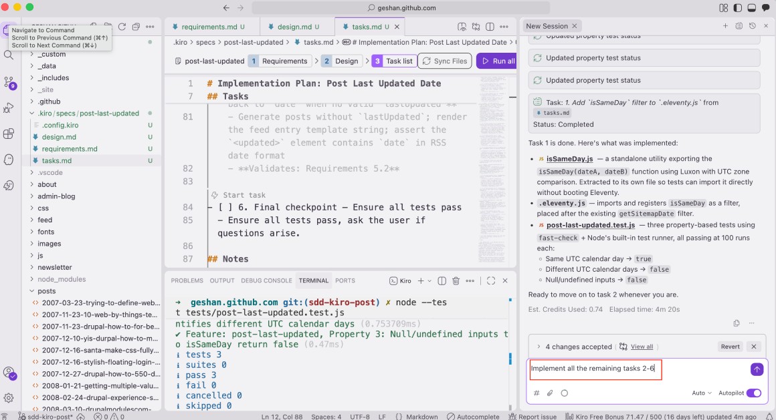Collapse all folders in explorer
The height and width of the screenshot is (420, 776).
coord(136,27)
